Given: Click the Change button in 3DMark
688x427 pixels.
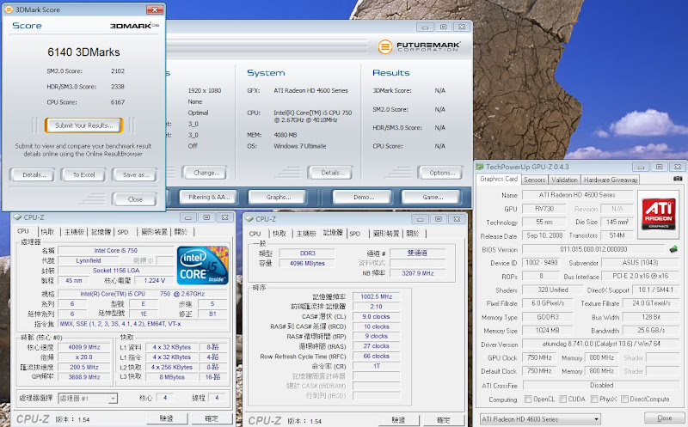Looking at the screenshot, I should click(x=206, y=173).
